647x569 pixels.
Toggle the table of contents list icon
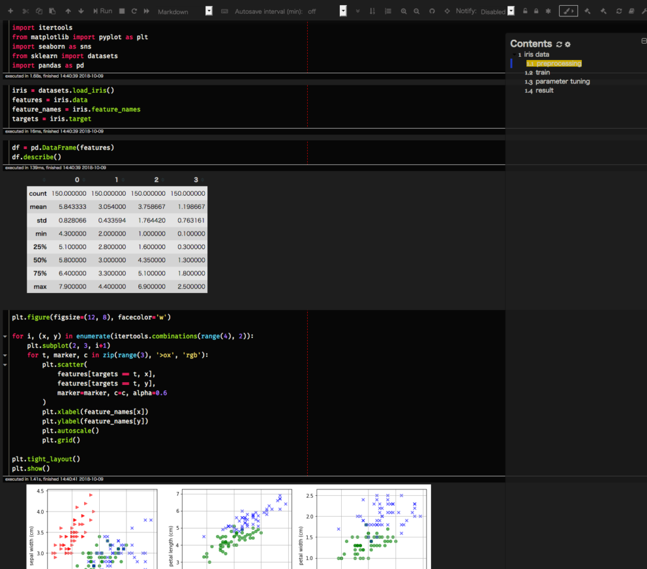point(388,11)
